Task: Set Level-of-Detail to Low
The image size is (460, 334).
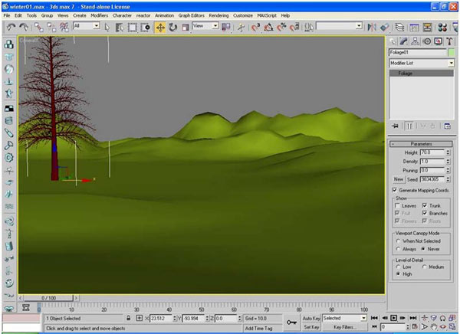Action: coord(398,267)
